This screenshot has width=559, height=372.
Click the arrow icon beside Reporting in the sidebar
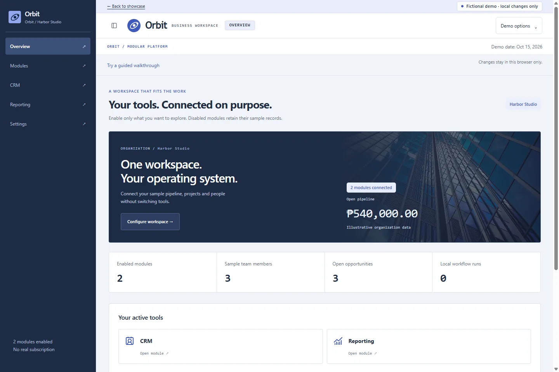(x=84, y=105)
